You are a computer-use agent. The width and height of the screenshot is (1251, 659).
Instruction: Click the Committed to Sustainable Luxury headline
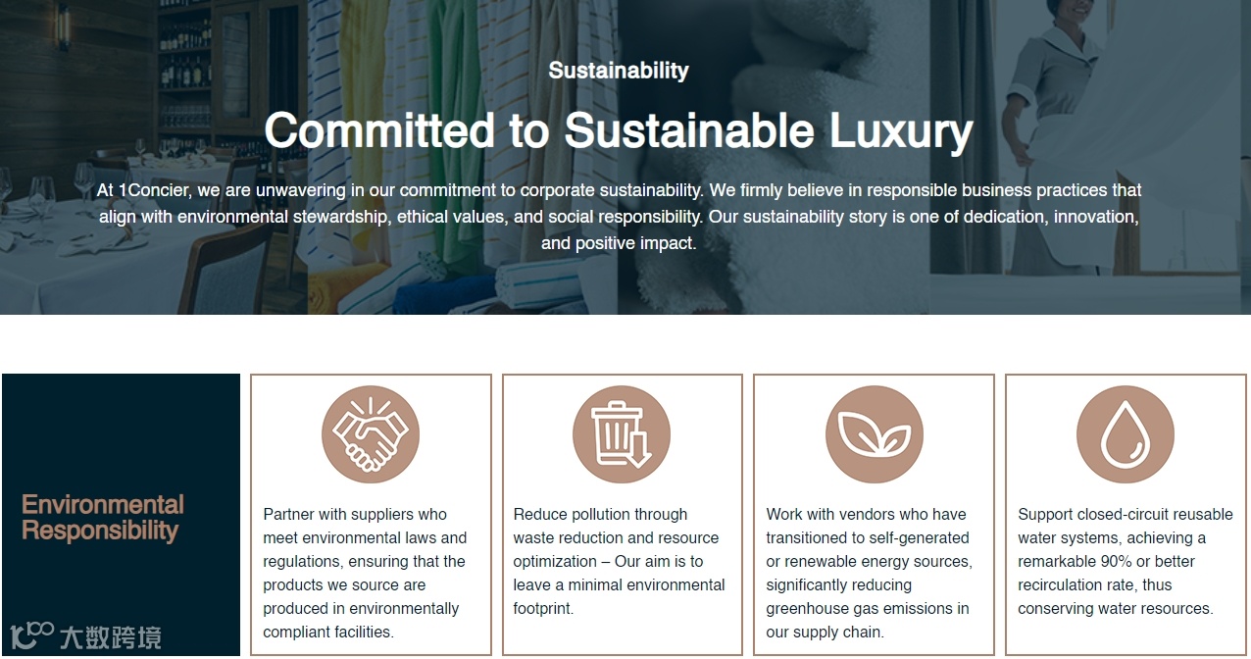[619, 130]
